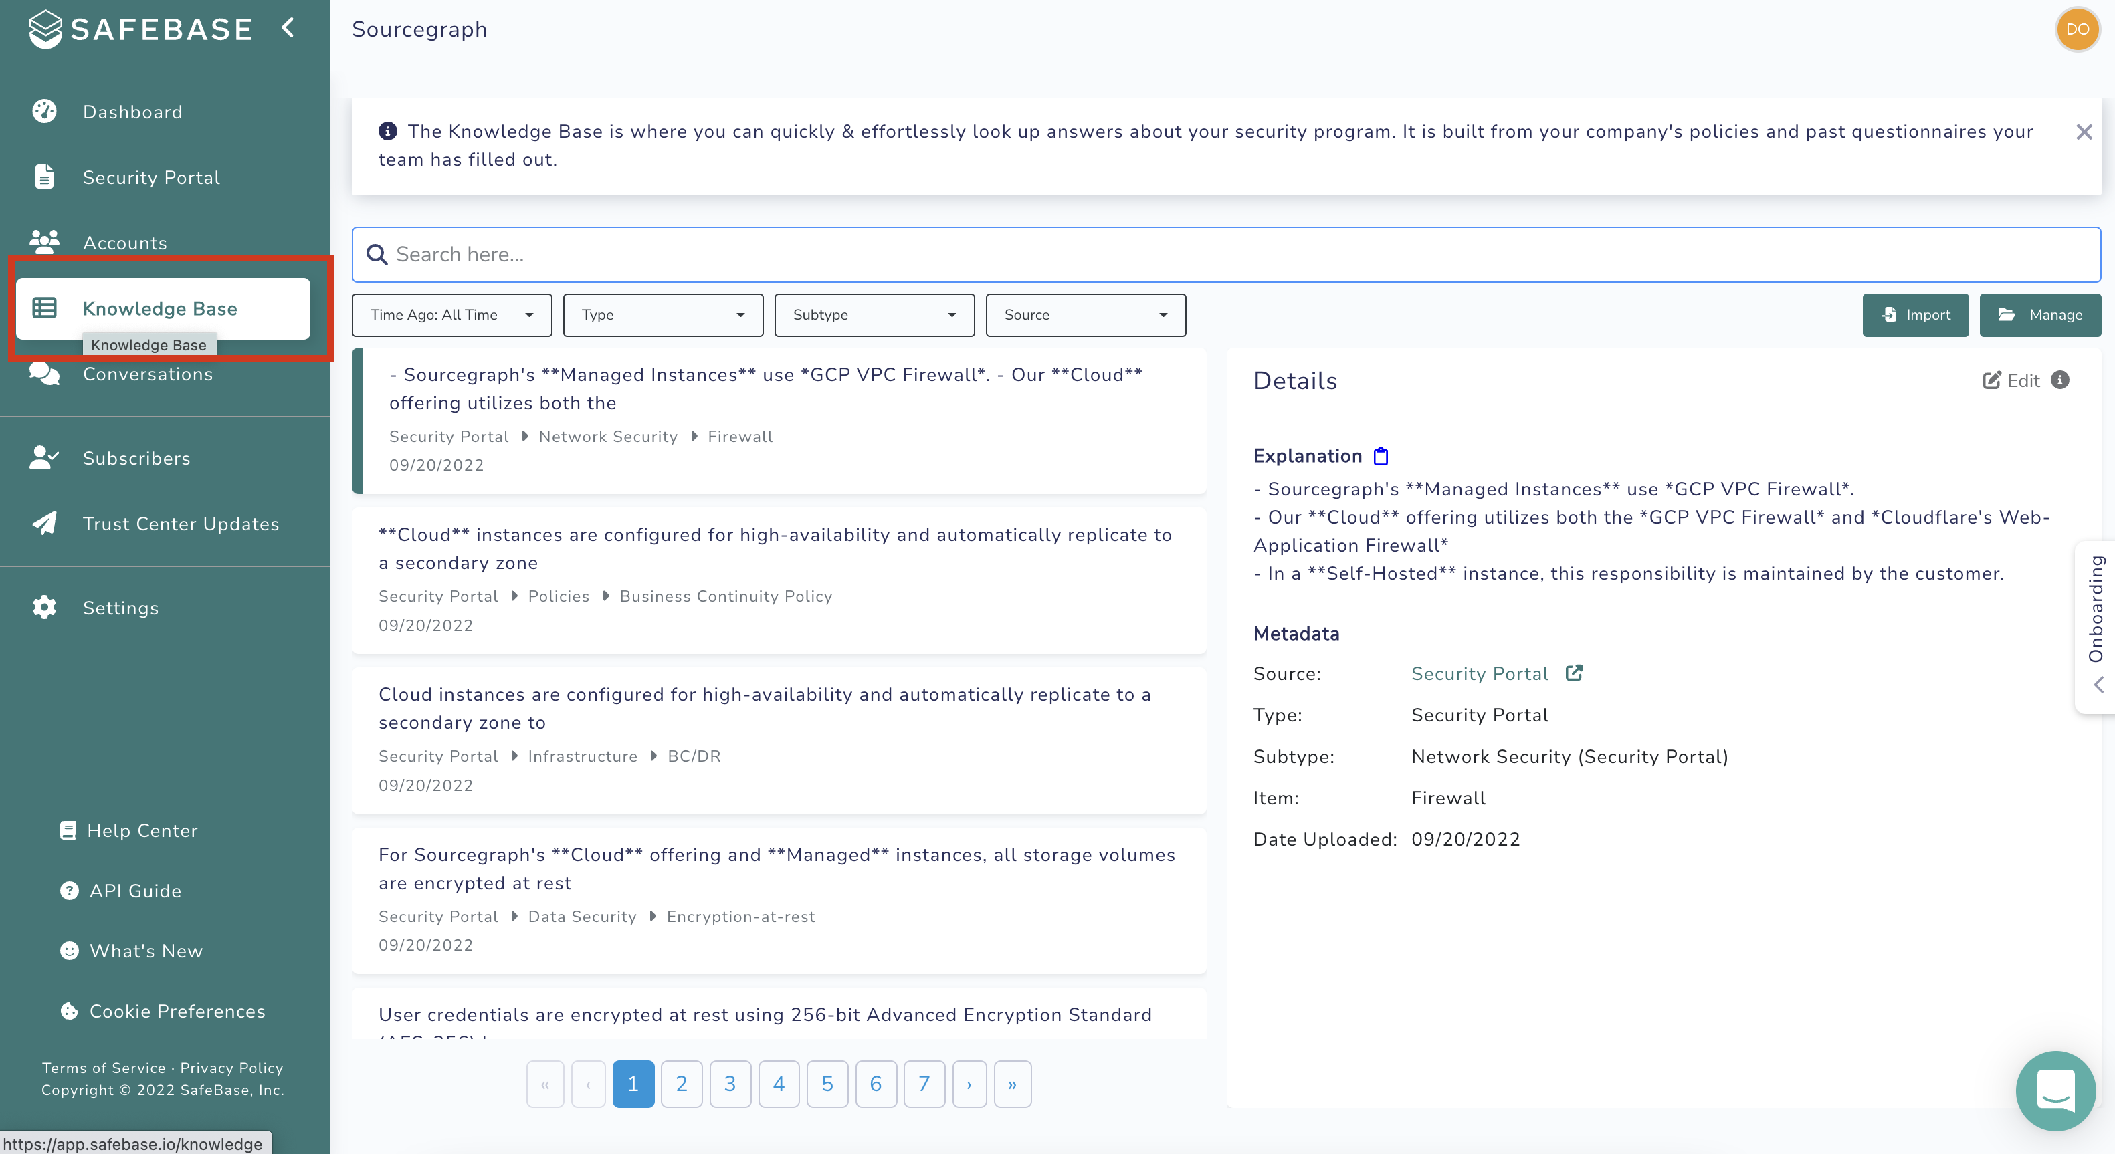Click the Settings gear icon
Viewport: 2115px width, 1154px height.
pyautogui.click(x=43, y=607)
